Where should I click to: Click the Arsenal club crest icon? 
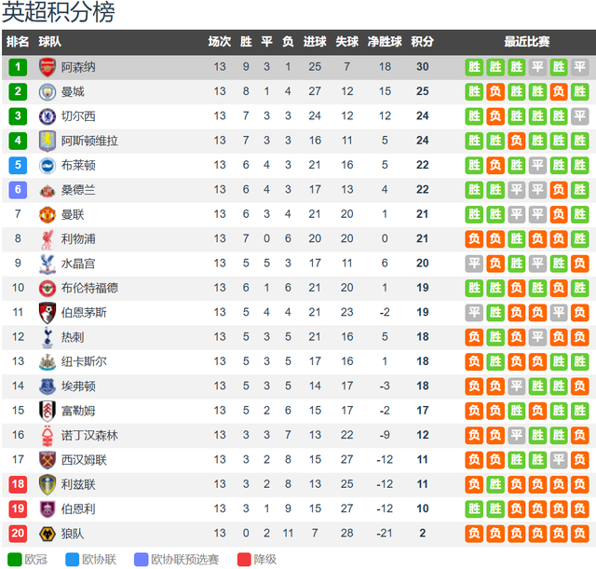pos(47,67)
